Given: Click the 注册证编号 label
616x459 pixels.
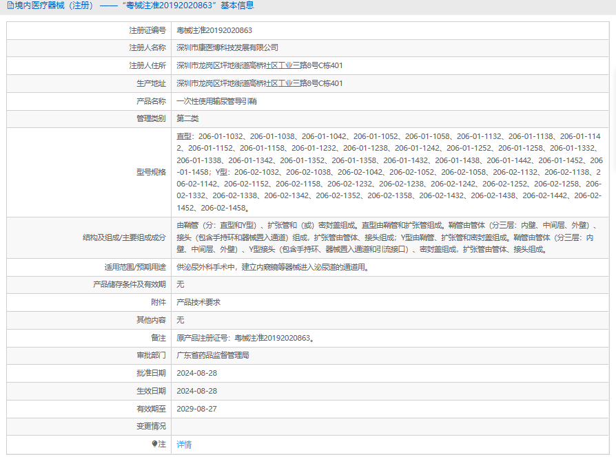Looking at the screenshot, I should click(x=147, y=30).
